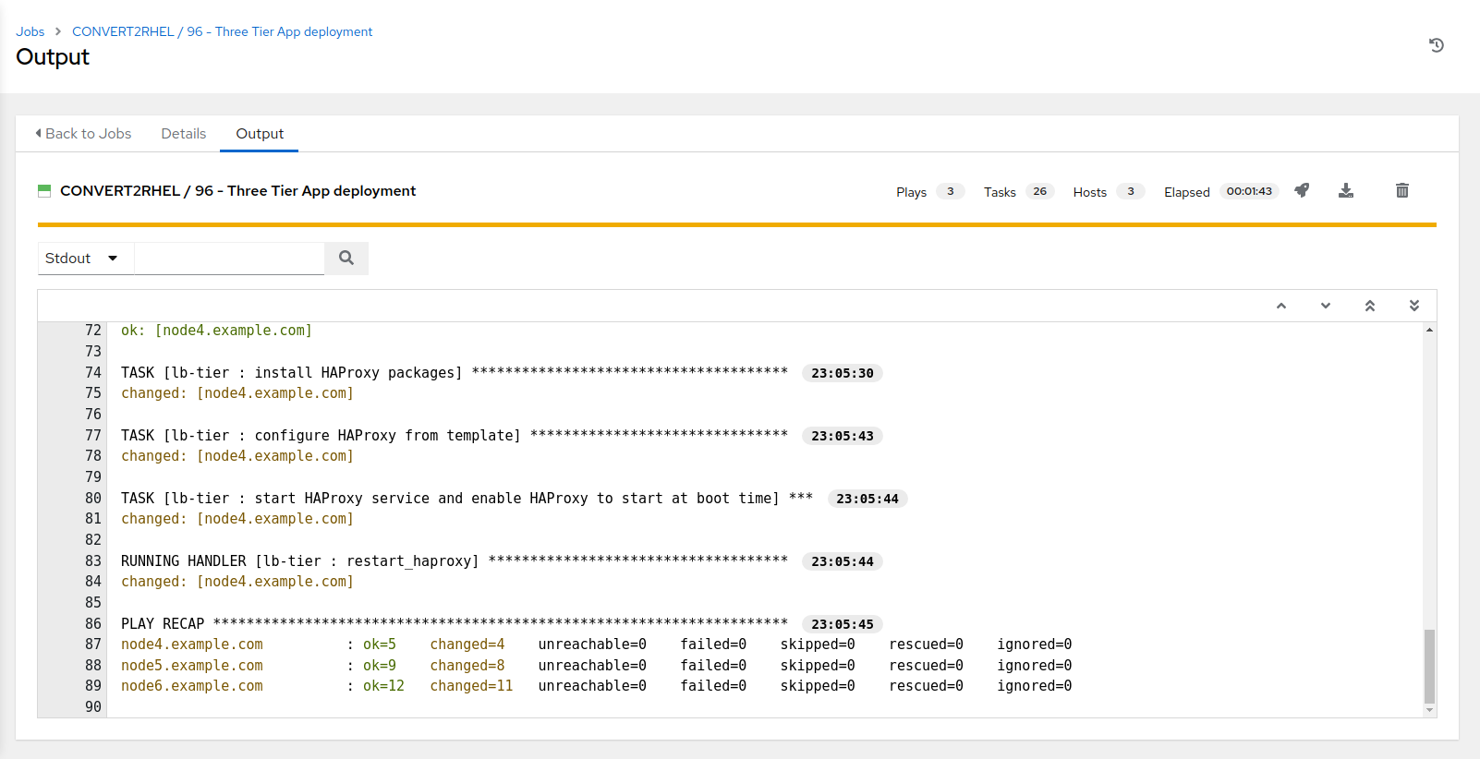The height and width of the screenshot is (759, 1480).
Task: Click the green job status indicator
Action: click(44, 191)
